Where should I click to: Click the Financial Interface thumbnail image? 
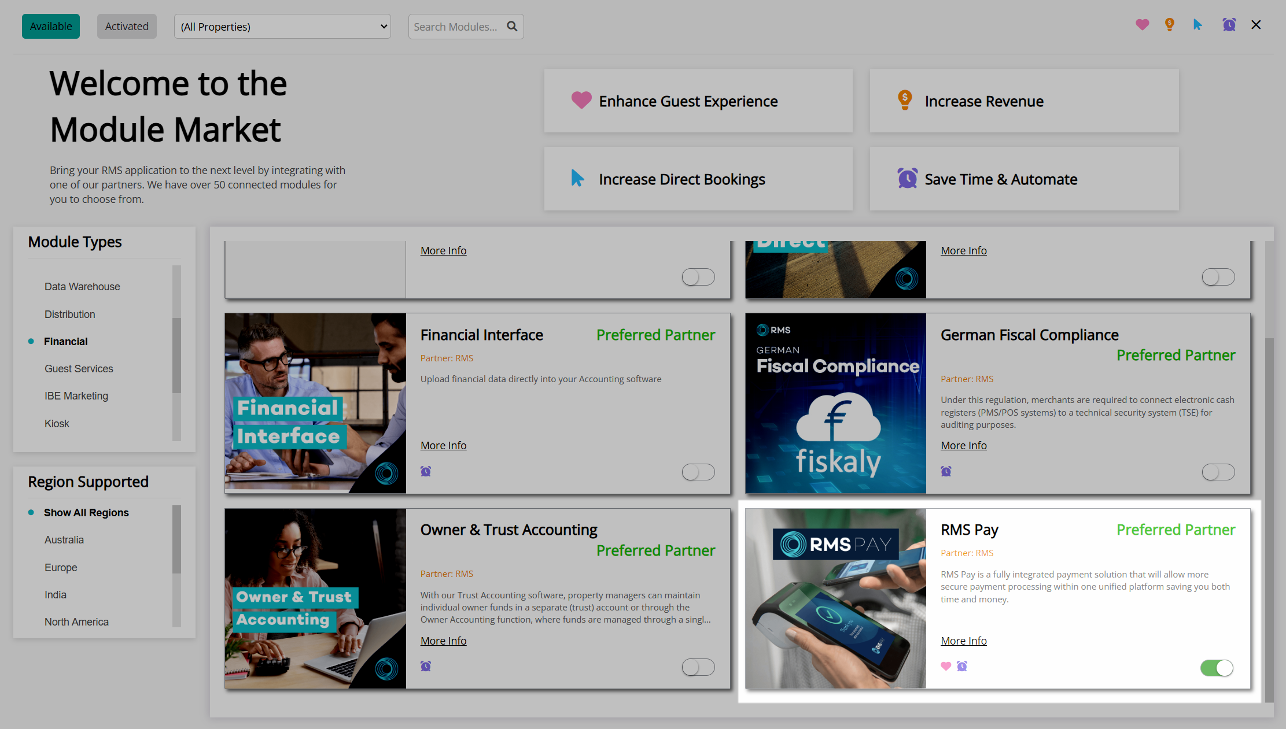coord(315,403)
